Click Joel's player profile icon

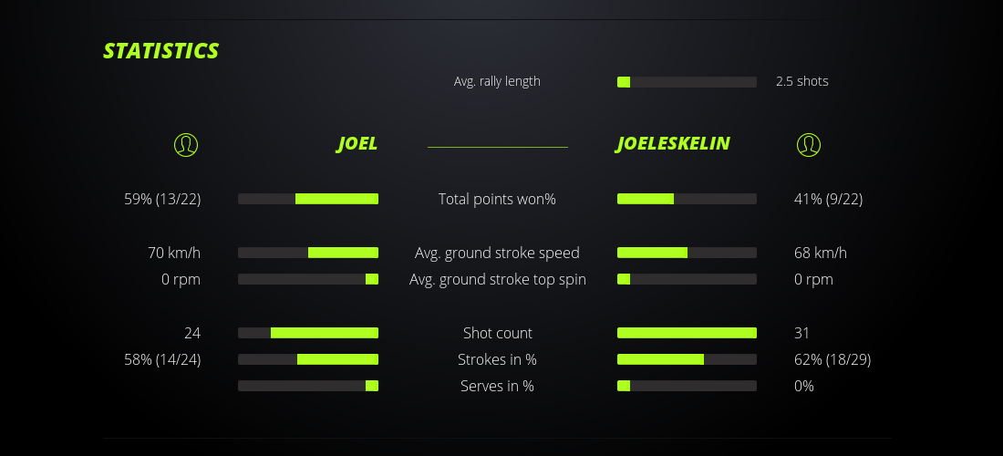(185, 144)
